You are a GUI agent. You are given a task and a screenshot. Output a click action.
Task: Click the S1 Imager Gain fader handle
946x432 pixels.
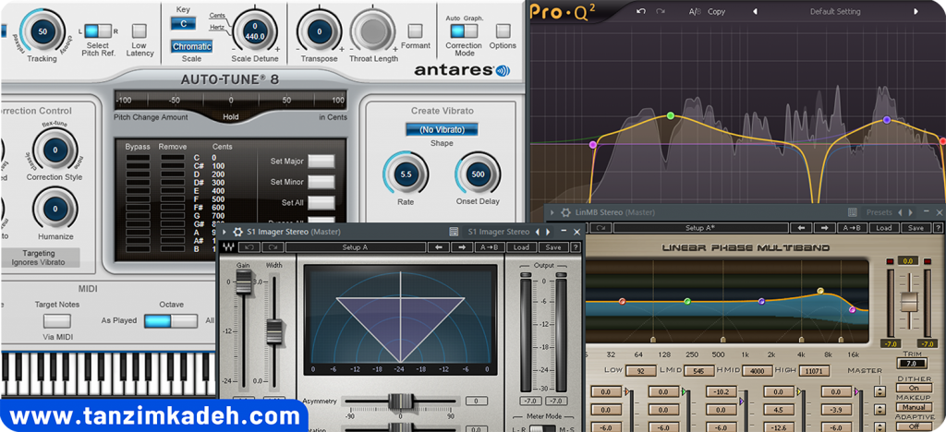click(243, 282)
